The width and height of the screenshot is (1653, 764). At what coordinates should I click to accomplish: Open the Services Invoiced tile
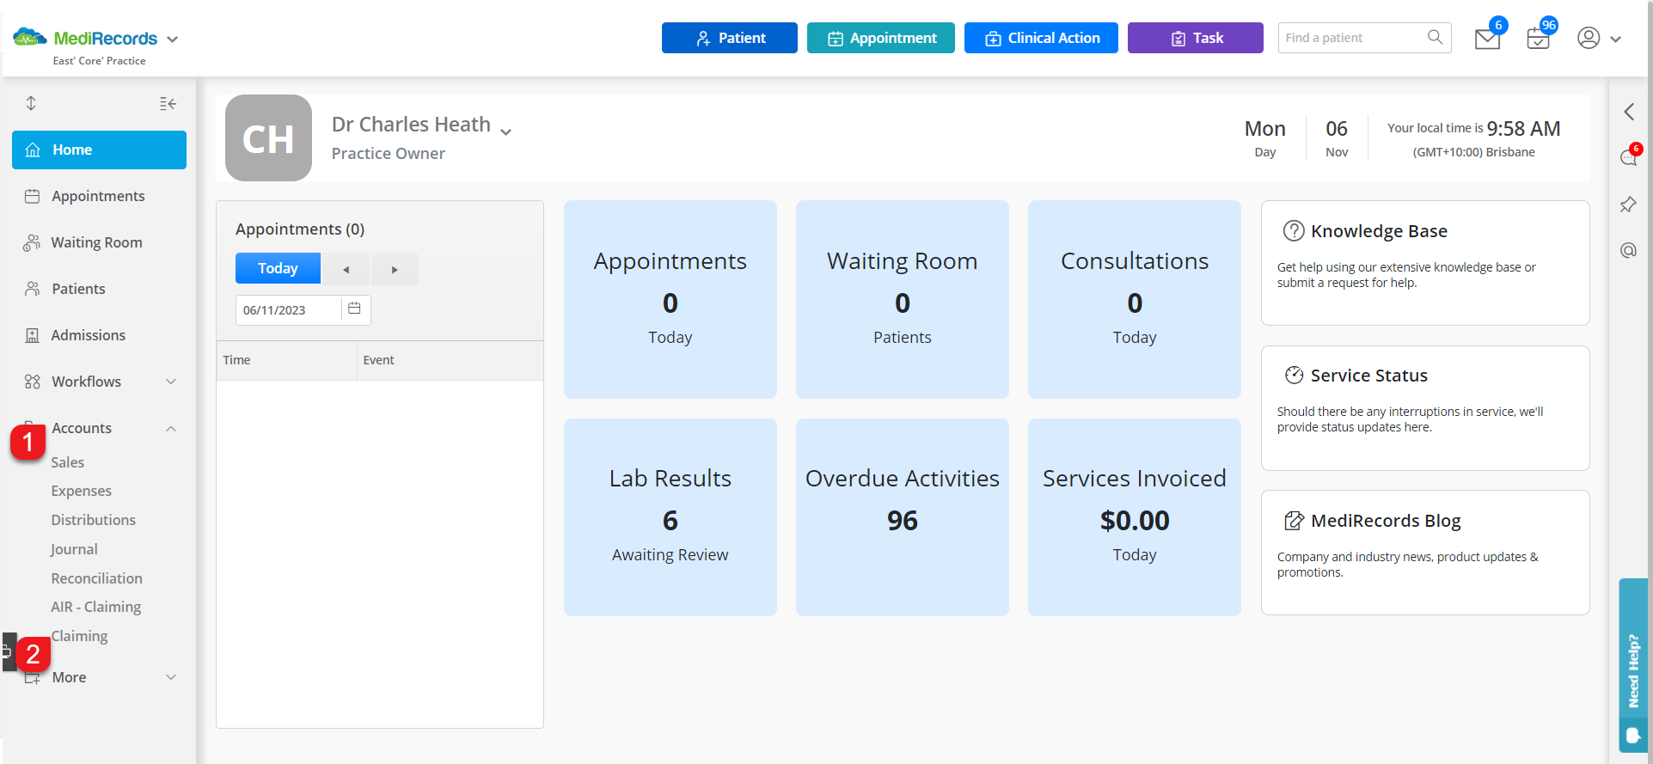[1134, 517]
